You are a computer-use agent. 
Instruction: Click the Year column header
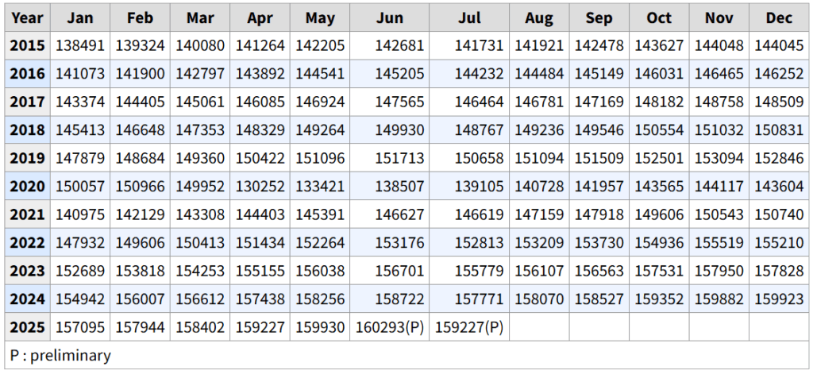tap(28, 17)
